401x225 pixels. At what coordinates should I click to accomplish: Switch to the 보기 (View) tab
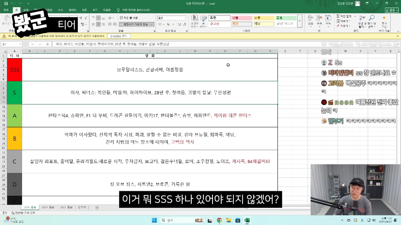point(95,10)
